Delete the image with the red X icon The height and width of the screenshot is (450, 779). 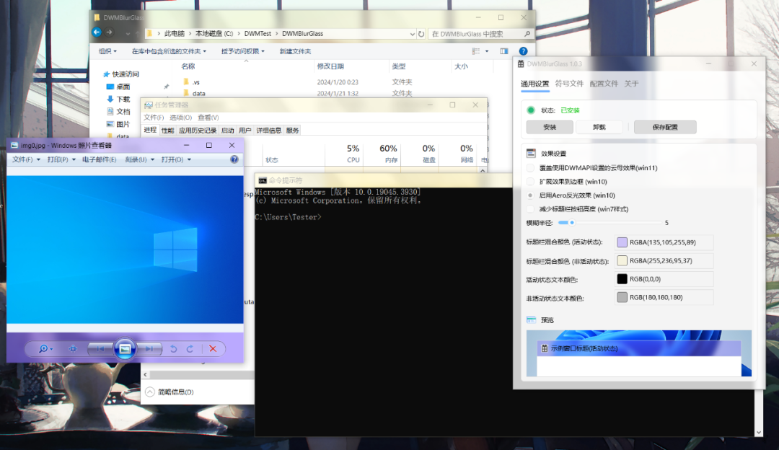pos(213,349)
